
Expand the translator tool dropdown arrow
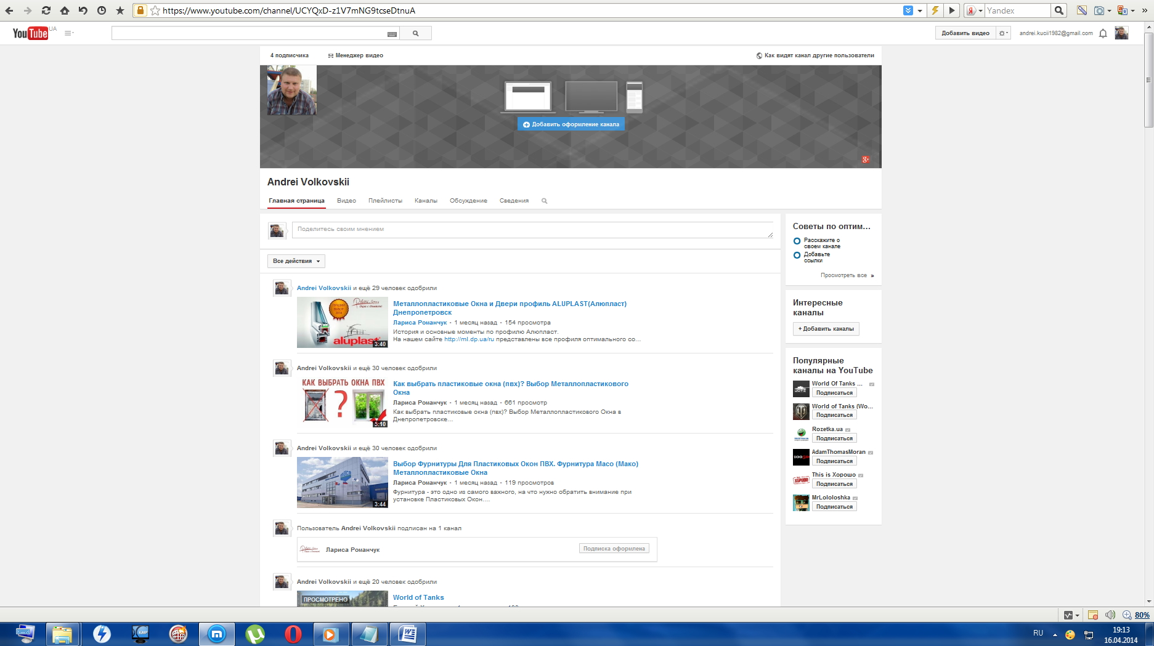point(1132,10)
